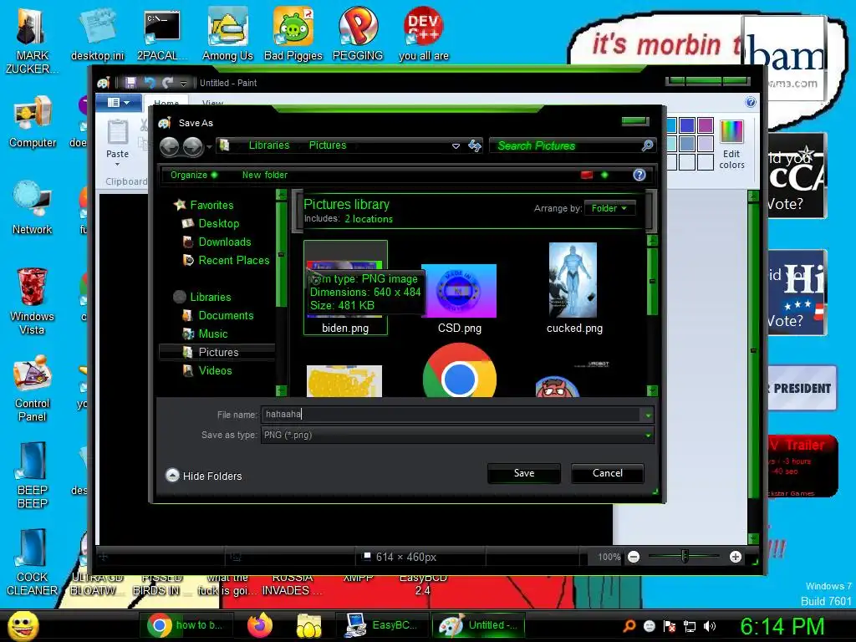Click the Save As dialog help icon
Viewport: 856px width, 642px height.
coord(639,175)
